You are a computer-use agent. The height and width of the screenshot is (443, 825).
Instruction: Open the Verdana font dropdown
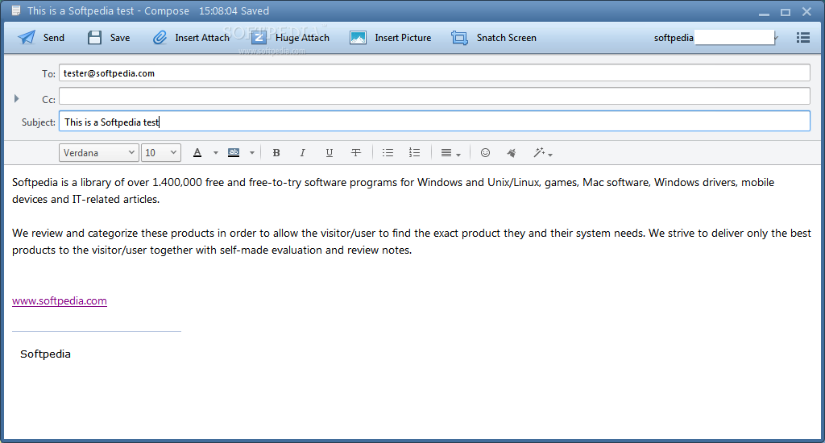point(99,152)
